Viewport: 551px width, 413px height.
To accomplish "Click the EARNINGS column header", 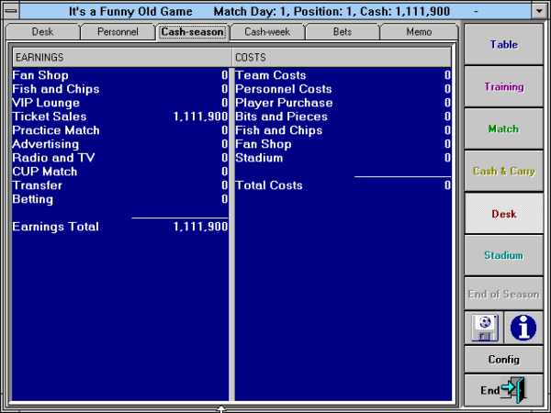I will click(x=119, y=57).
